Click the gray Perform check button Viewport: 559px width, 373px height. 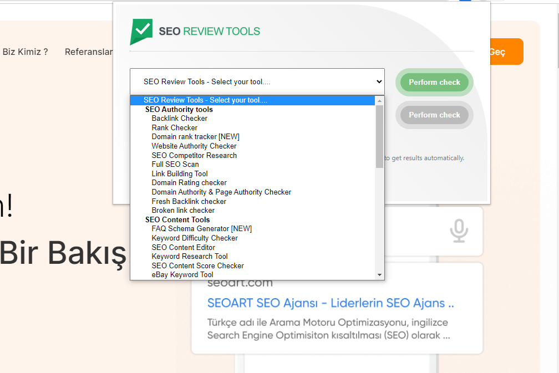pos(434,115)
